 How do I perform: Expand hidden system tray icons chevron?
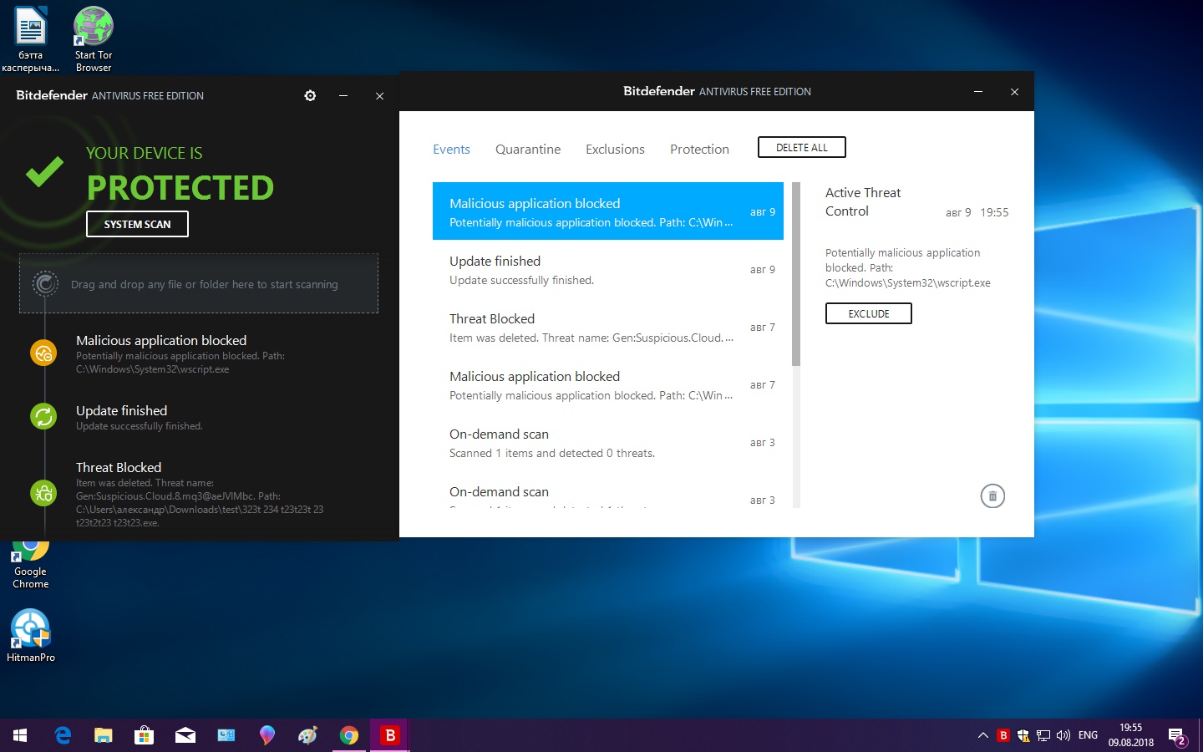[x=982, y=735]
